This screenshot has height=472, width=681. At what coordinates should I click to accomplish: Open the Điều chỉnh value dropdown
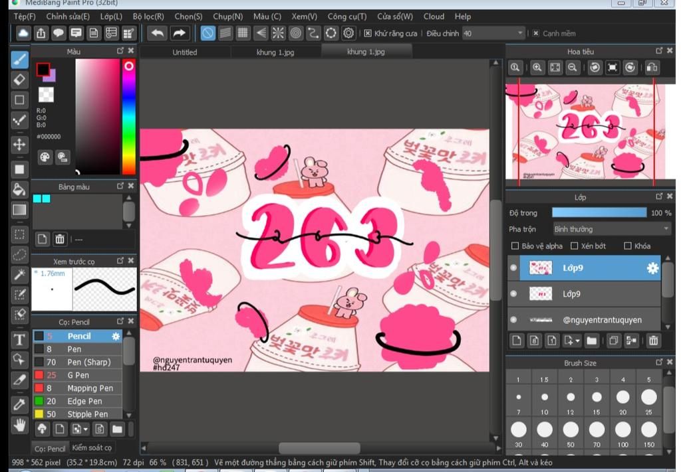pos(520,33)
